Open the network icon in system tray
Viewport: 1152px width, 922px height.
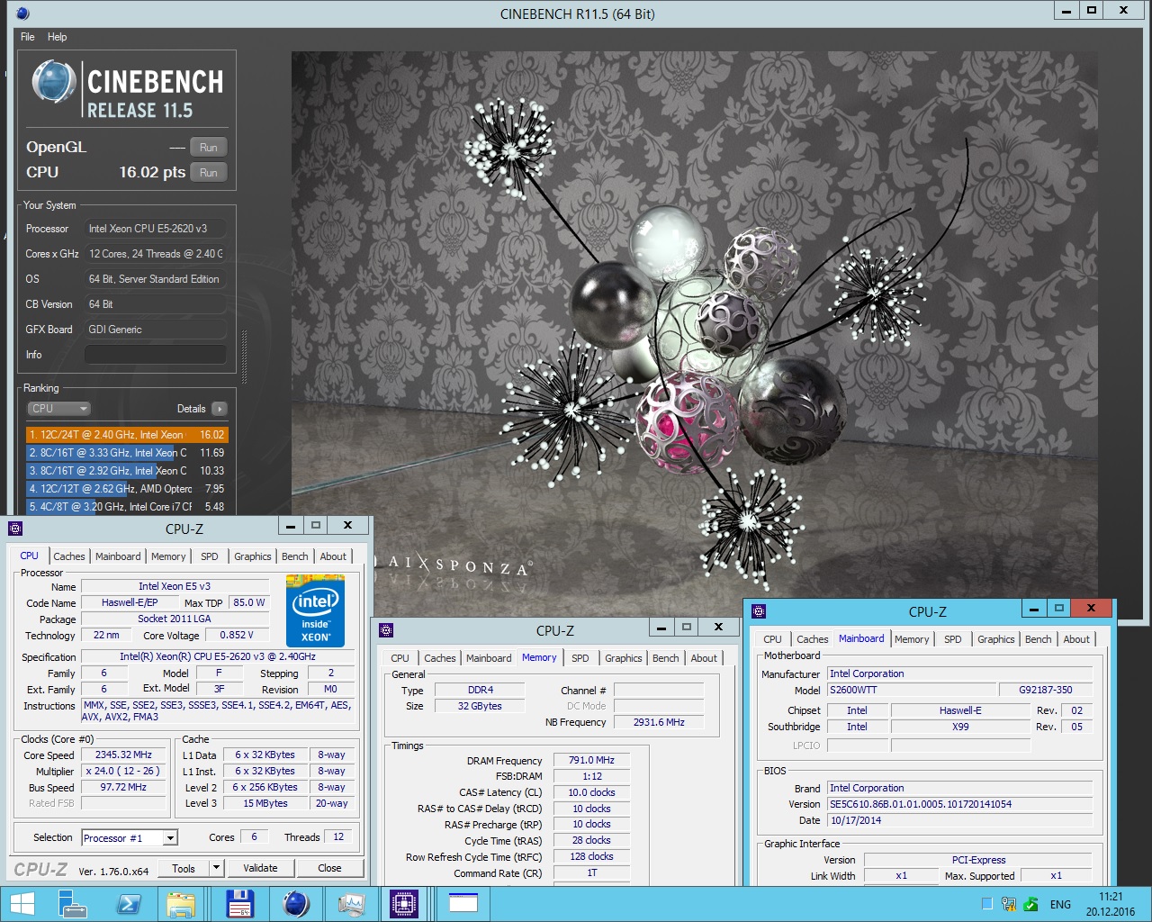pyautogui.click(x=1009, y=904)
